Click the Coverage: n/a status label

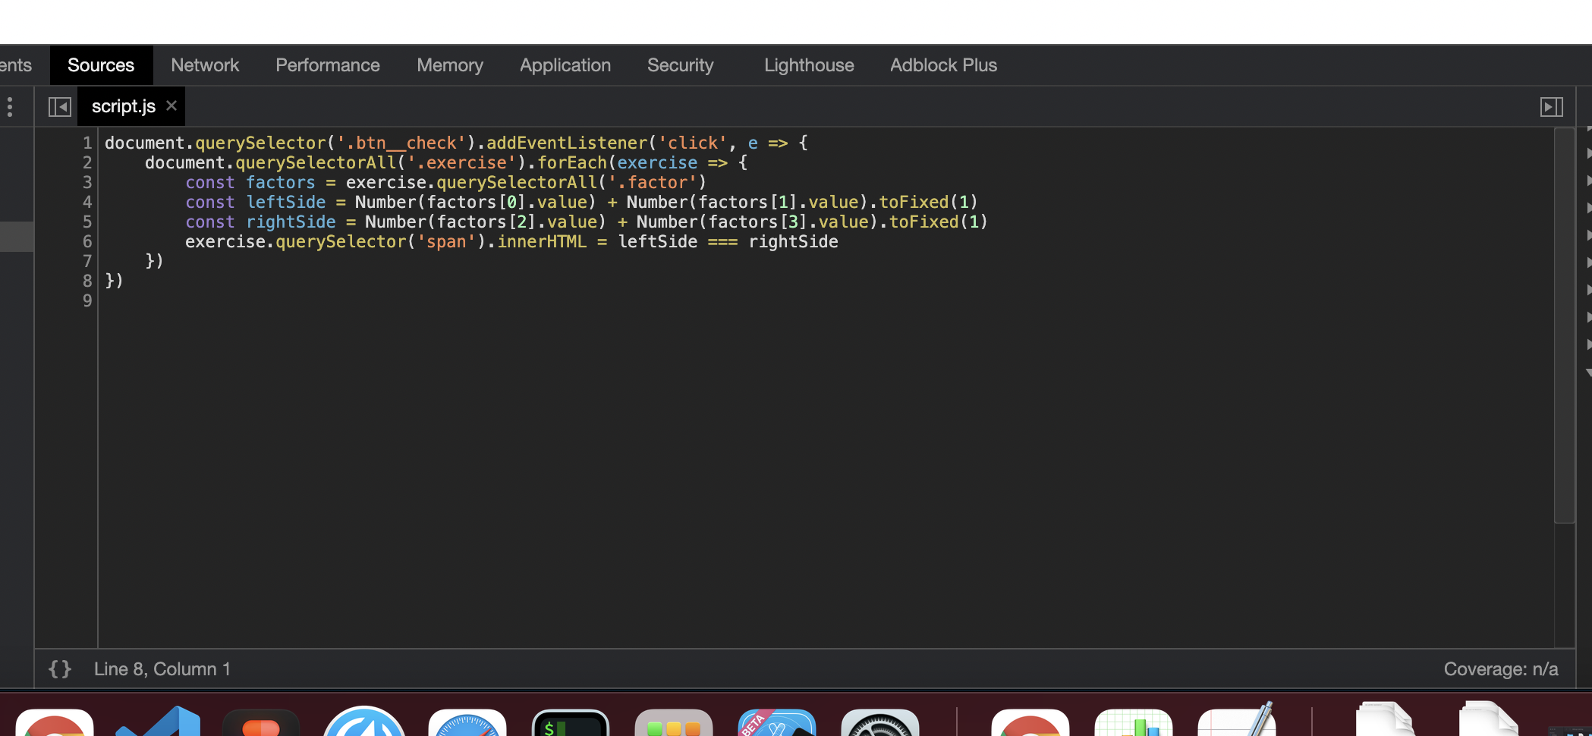click(1500, 669)
